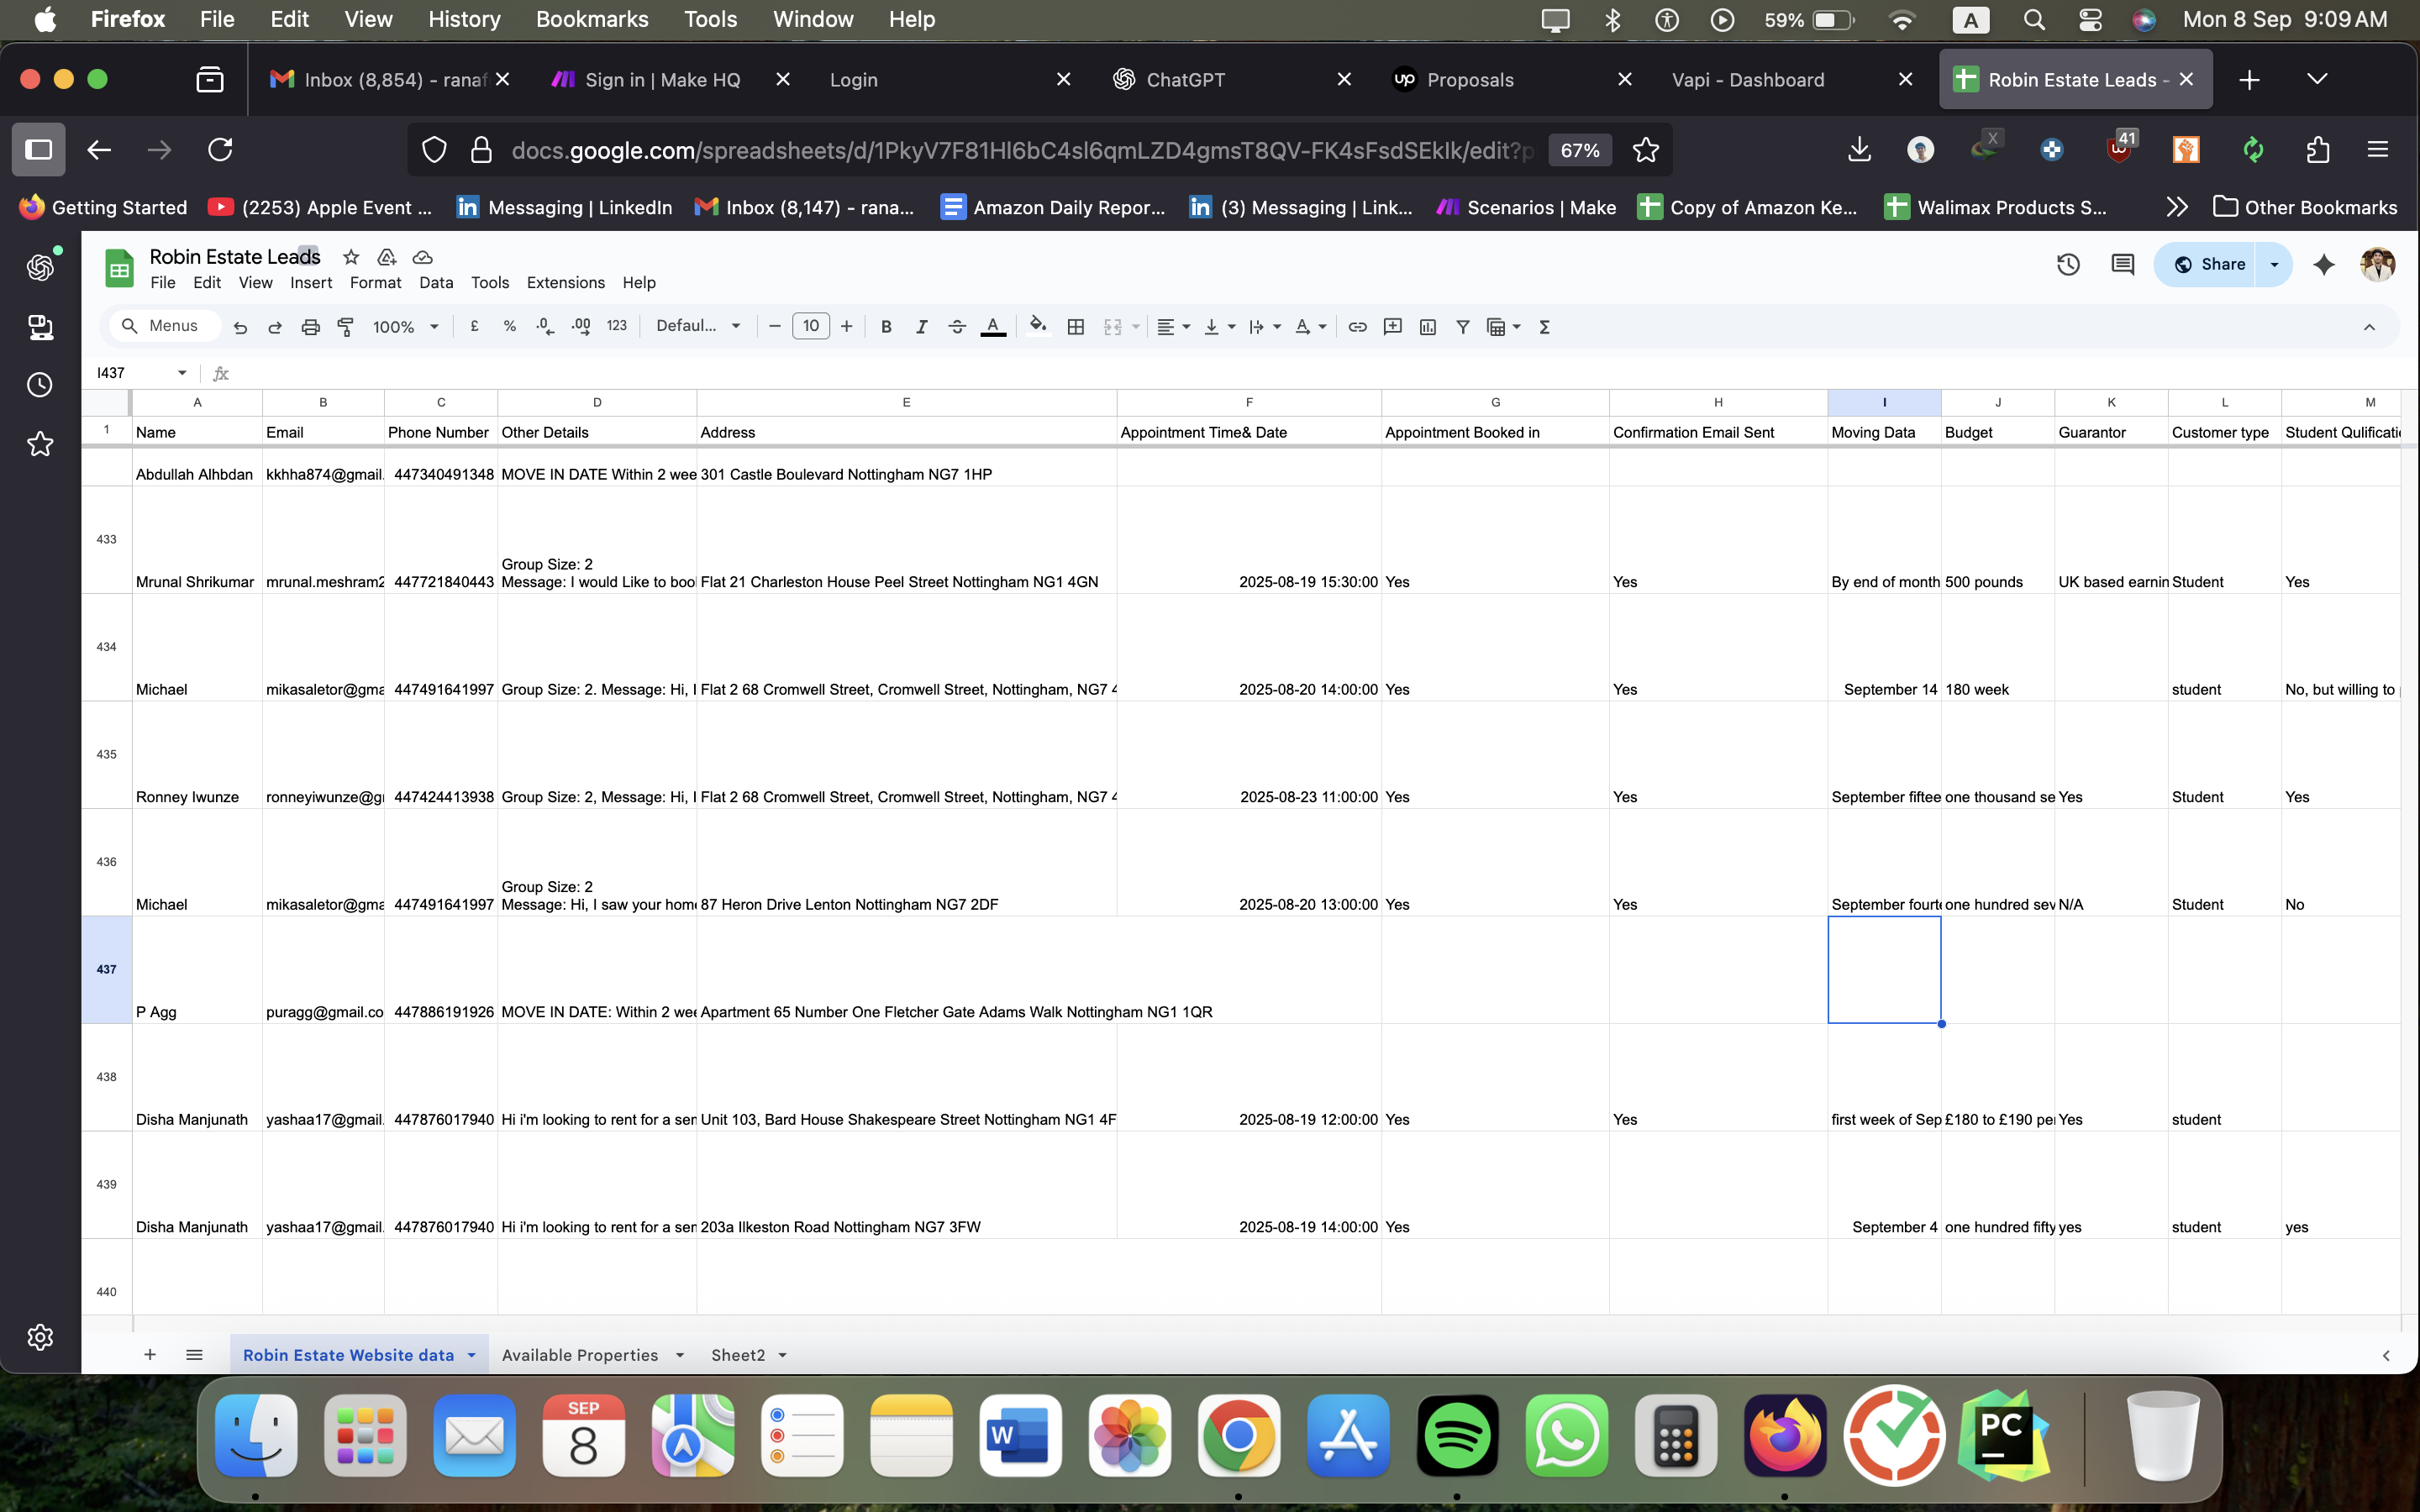Insert a link in the cell

[1357, 326]
